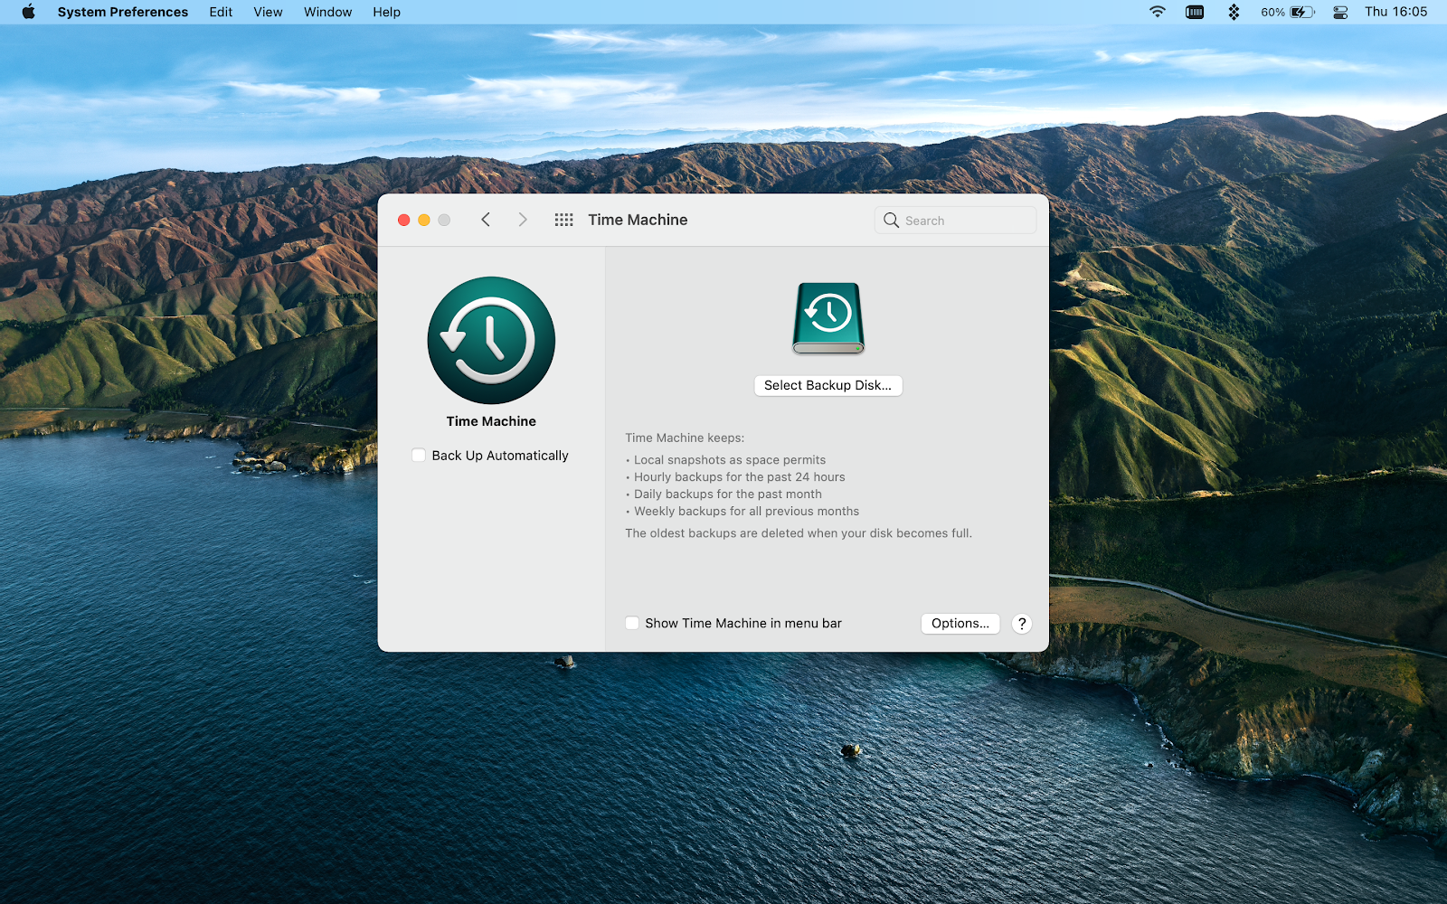
Task: Click the keyboard input menu bar icon
Action: pos(1195,12)
